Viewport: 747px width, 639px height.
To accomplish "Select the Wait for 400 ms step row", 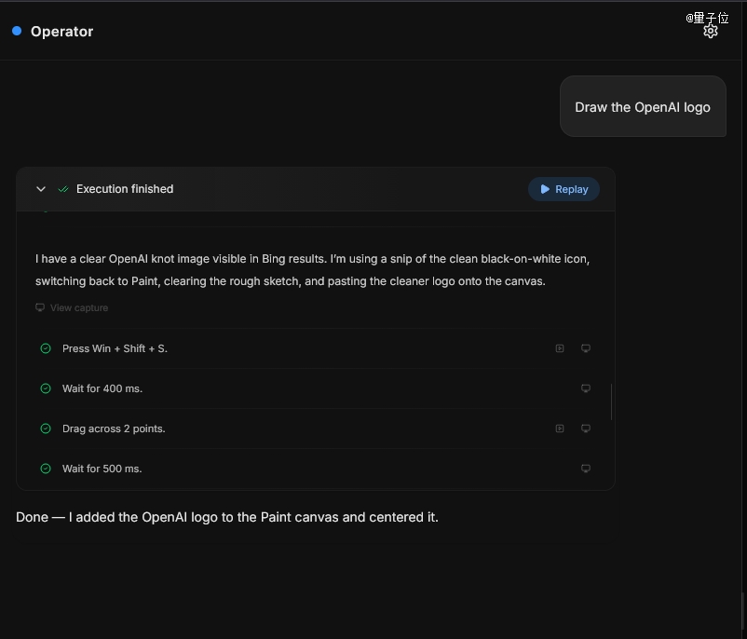I will pos(279,388).
